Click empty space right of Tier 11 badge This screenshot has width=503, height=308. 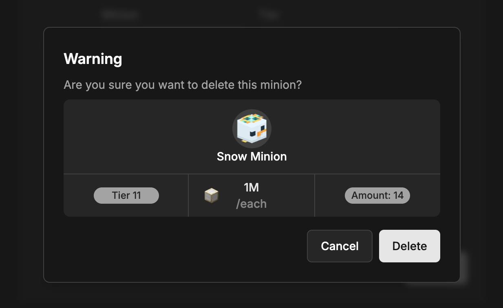pos(173,196)
